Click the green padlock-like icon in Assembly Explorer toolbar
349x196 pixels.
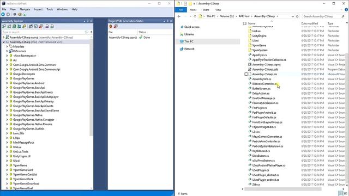click(52, 27)
